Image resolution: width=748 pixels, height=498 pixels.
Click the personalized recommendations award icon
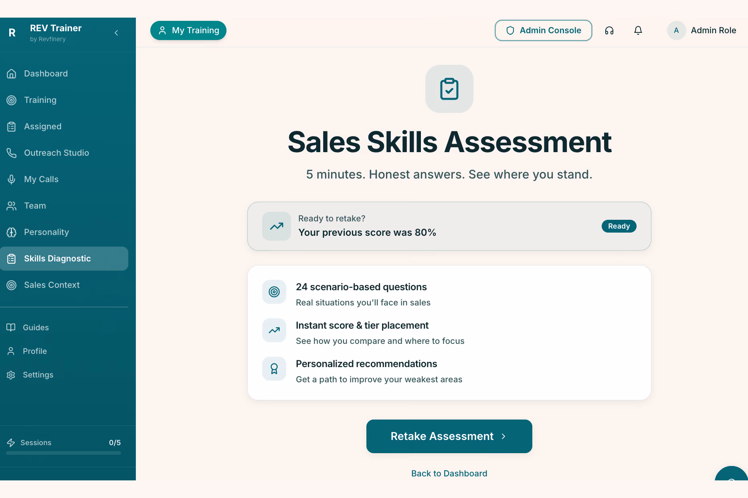tap(274, 369)
